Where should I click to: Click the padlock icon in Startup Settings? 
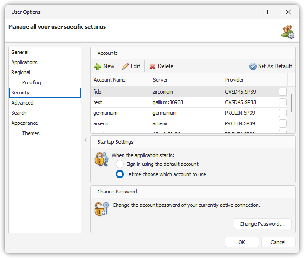coord(101,159)
